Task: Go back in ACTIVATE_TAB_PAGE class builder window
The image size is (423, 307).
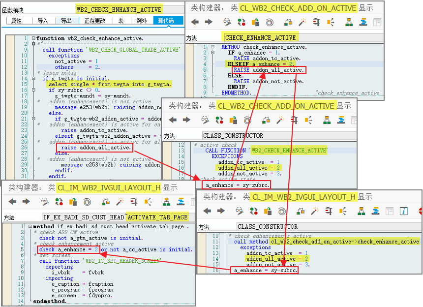Action: pyautogui.click(x=12, y=201)
